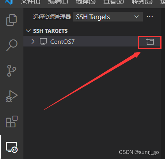Screen dimensions: 165x159
Task: Open Run and Debug view
Action: click(x=11, y=96)
